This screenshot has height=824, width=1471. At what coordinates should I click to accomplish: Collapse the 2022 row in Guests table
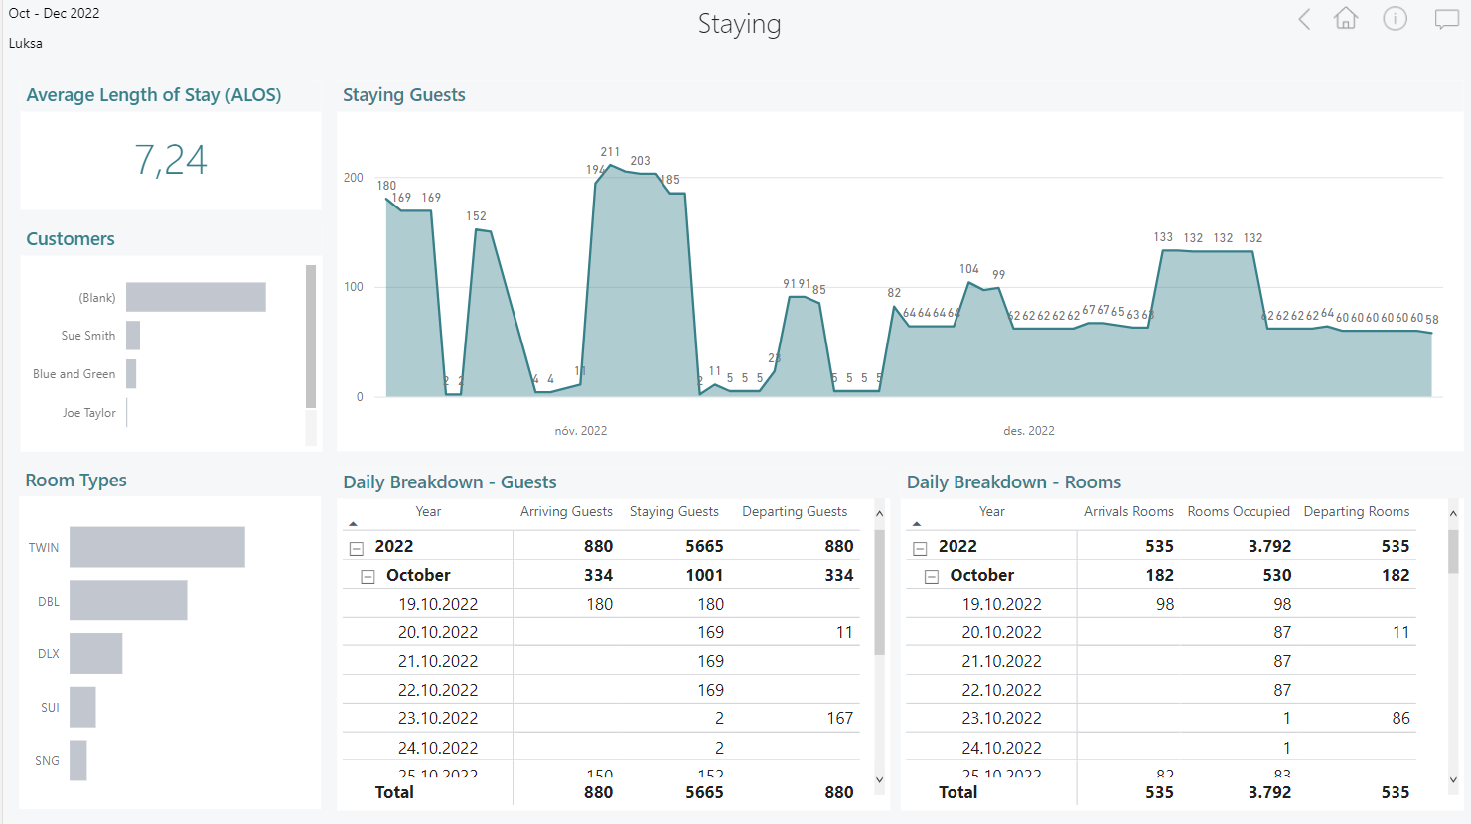coord(356,547)
